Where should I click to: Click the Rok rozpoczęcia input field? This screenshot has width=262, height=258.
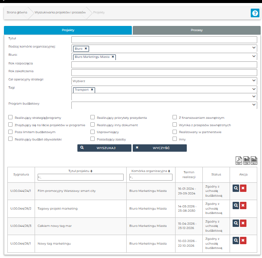point(164,64)
